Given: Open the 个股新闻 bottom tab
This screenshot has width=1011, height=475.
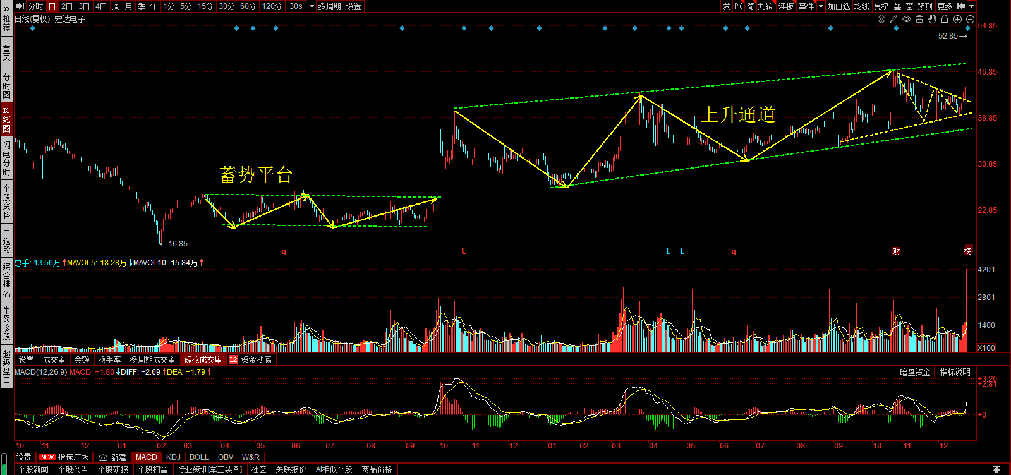Looking at the screenshot, I should coord(33,469).
